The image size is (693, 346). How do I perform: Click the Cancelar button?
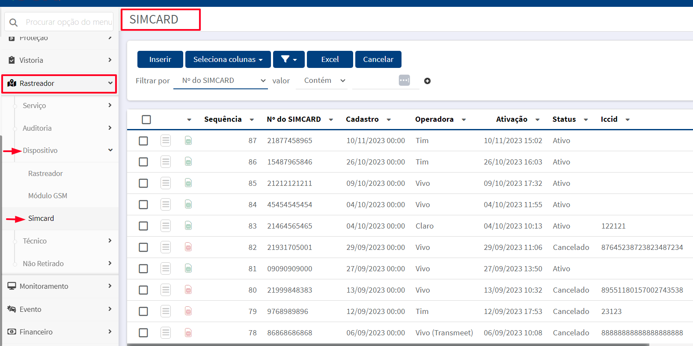coord(378,59)
